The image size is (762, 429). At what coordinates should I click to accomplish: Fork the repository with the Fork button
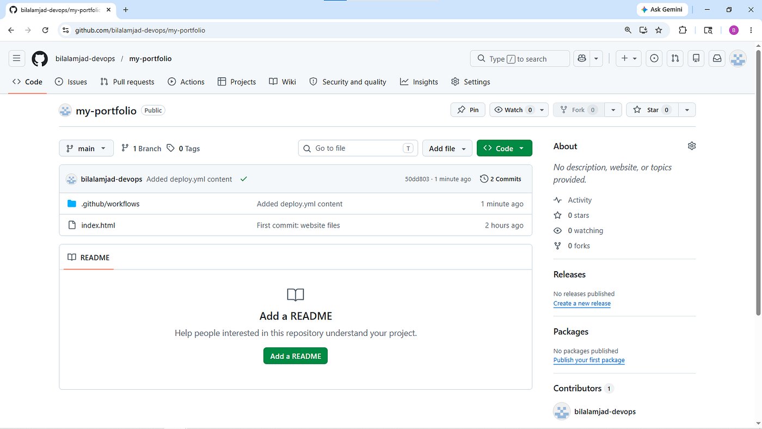[x=579, y=110]
